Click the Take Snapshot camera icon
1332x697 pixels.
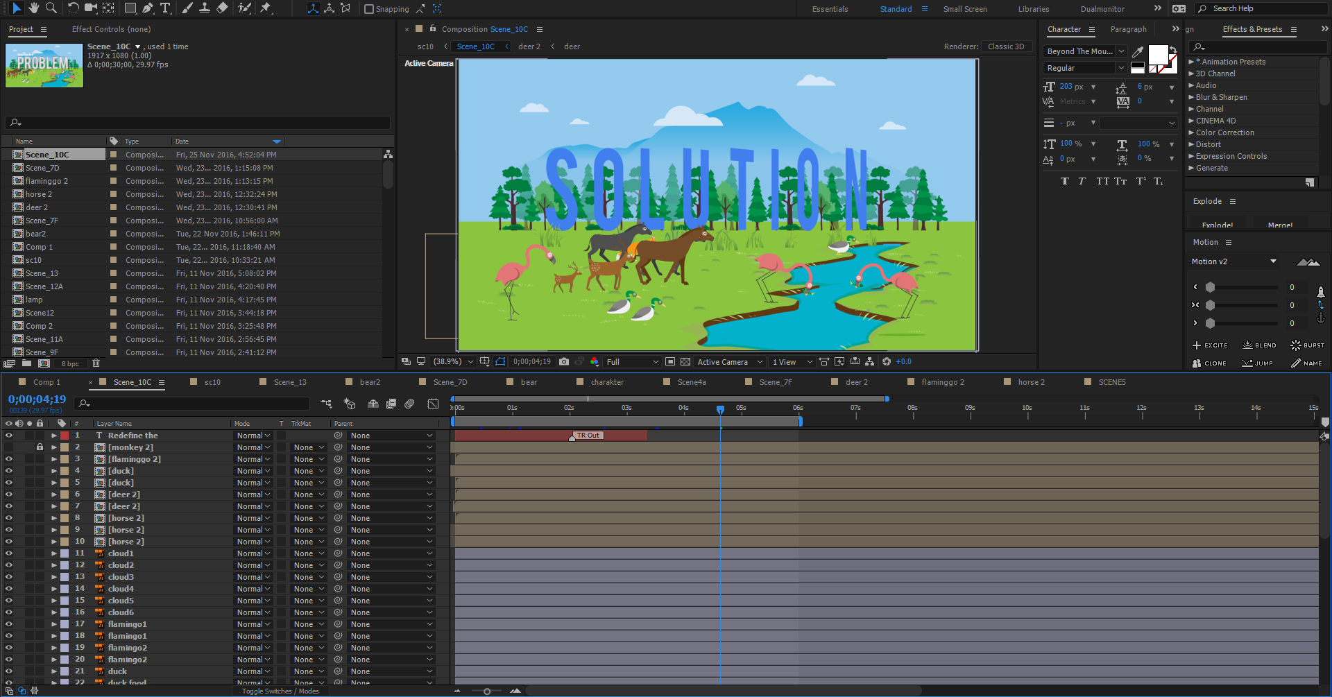coord(564,361)
